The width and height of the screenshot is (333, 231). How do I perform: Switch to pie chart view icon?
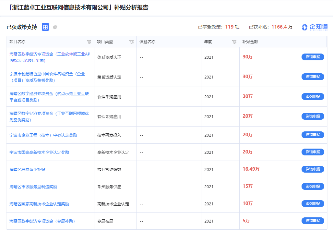pos(55,27)
